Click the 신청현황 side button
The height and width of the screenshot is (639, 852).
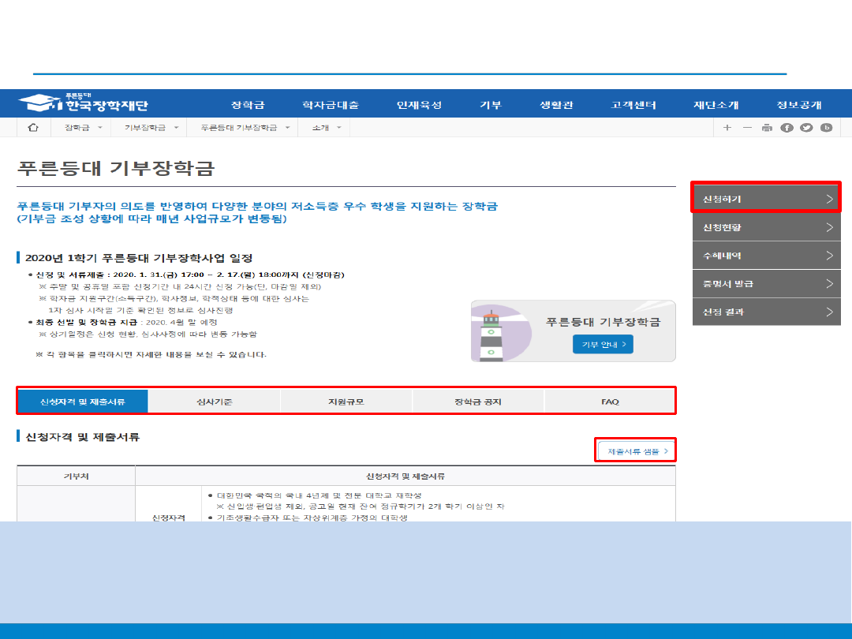point(766,227)
